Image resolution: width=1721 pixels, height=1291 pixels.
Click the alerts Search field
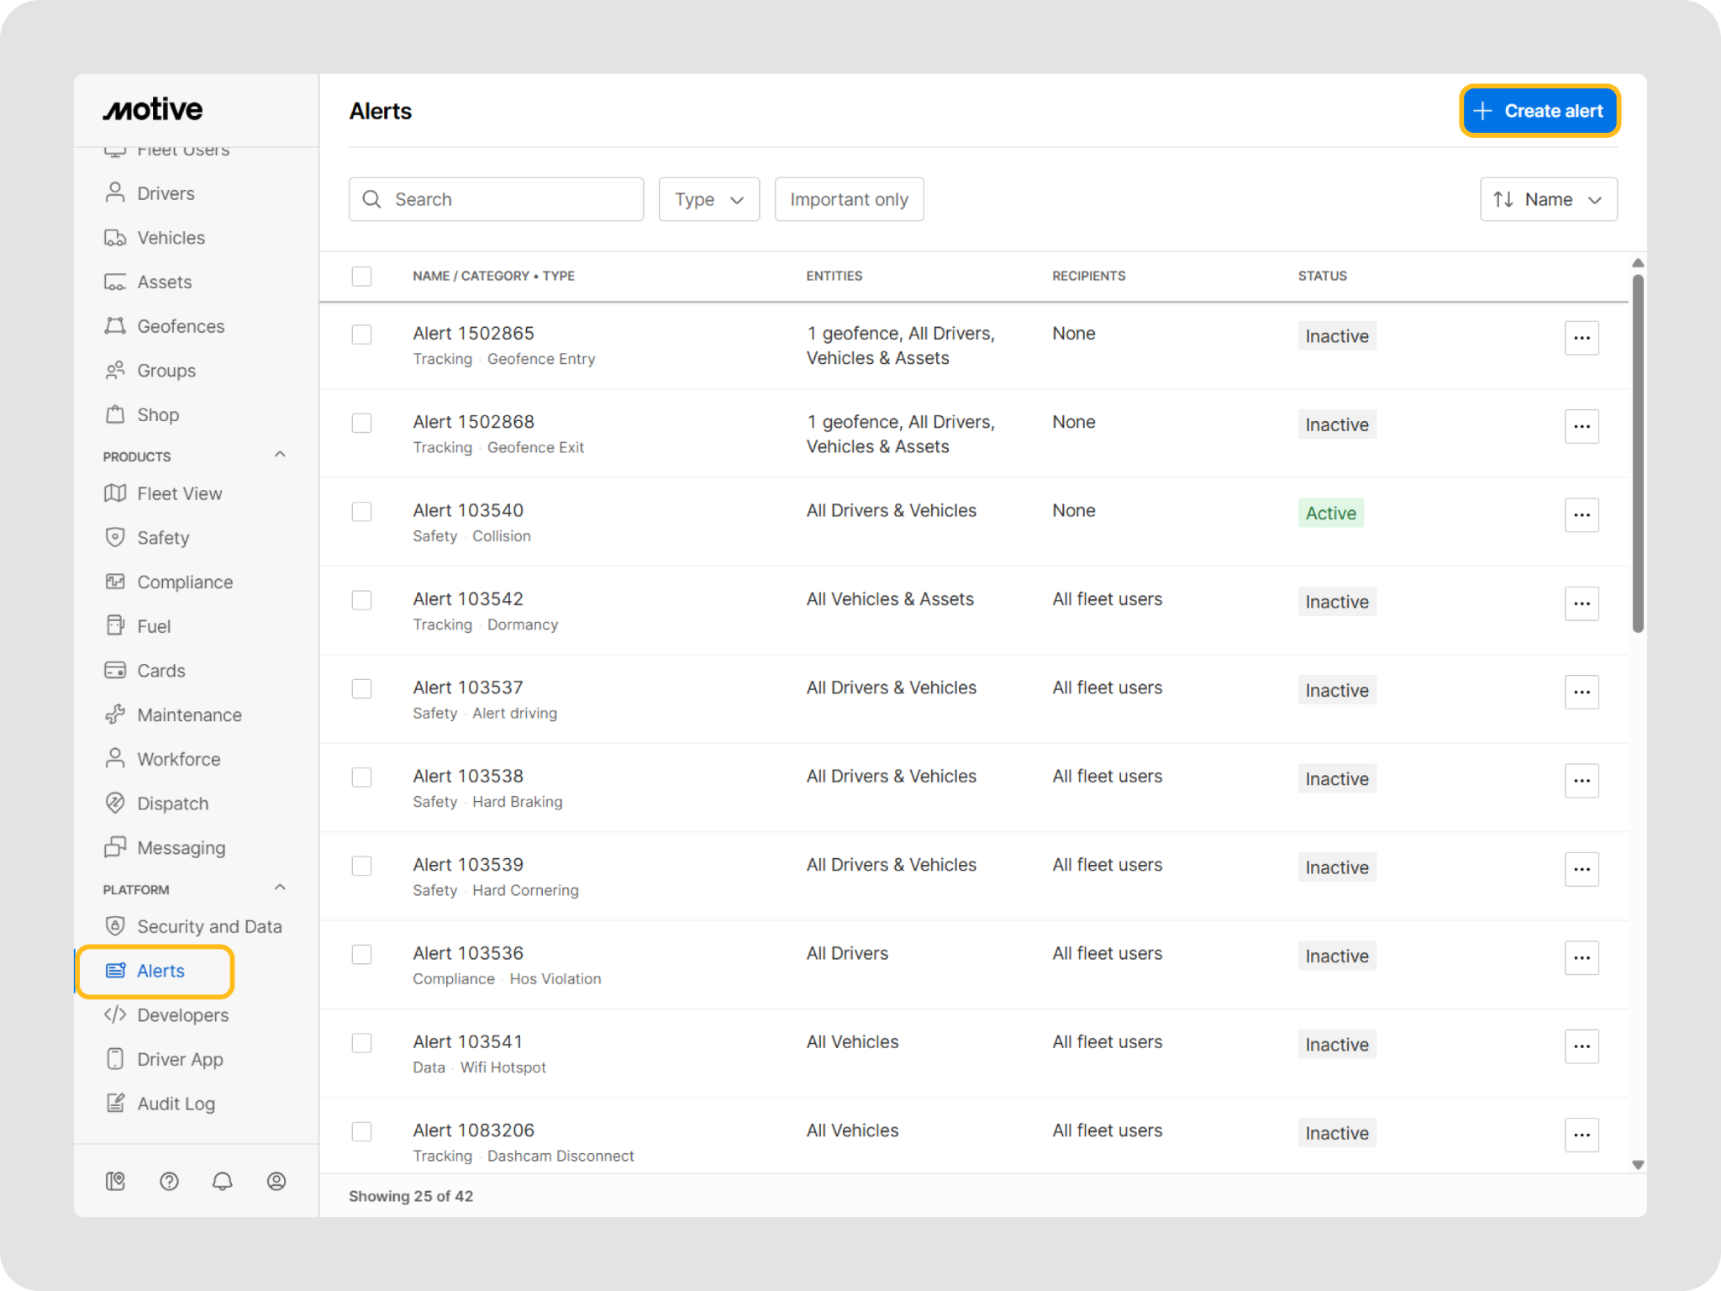(x=496, y=199)
